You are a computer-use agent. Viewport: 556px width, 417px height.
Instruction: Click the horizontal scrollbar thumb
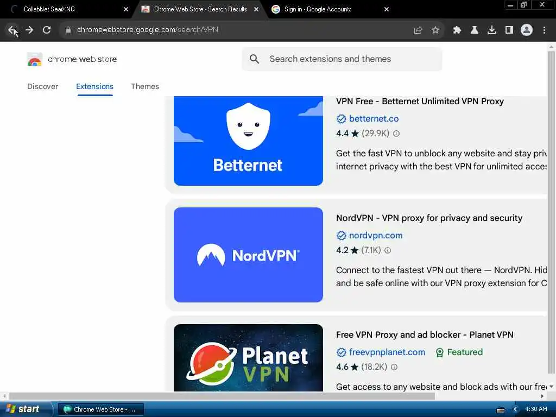pos(222,396)
